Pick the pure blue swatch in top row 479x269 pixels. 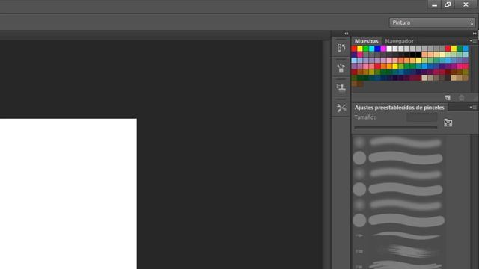point(377,49)
